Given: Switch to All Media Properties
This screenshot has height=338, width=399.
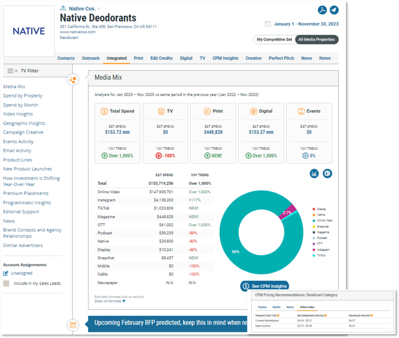Looking at the screenshot, I should [x=316, y=39].
